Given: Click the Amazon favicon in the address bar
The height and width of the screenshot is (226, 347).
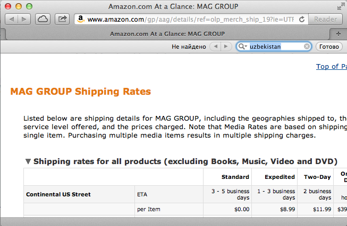Looking at the screenshot, I should pos(81,19).
